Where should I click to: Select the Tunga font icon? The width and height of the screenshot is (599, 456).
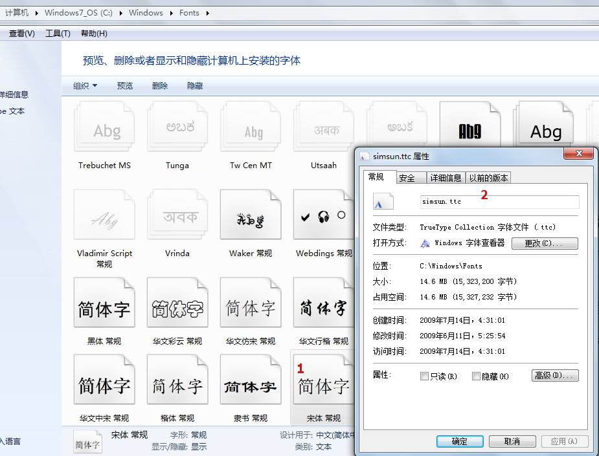click(x=177, y=127)
